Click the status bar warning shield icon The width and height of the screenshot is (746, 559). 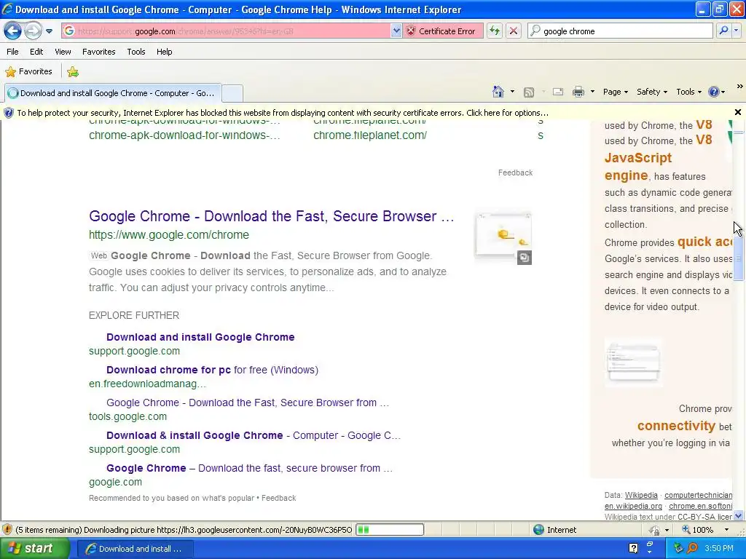[x=7, y=530]
